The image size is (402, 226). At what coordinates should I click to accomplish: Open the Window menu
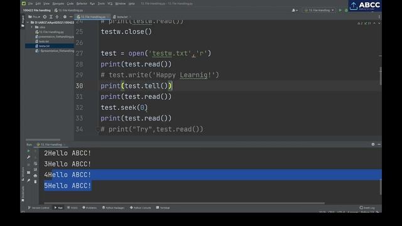(120, 4)
